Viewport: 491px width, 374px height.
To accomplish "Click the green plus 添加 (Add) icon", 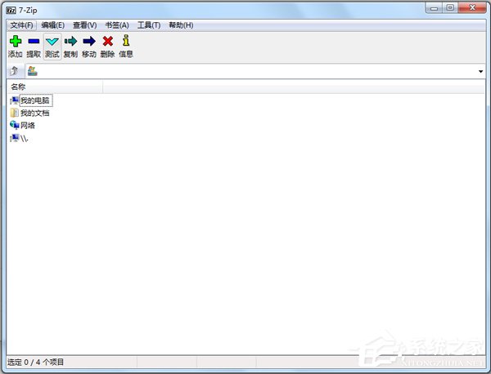I will (x=15, y=42).
